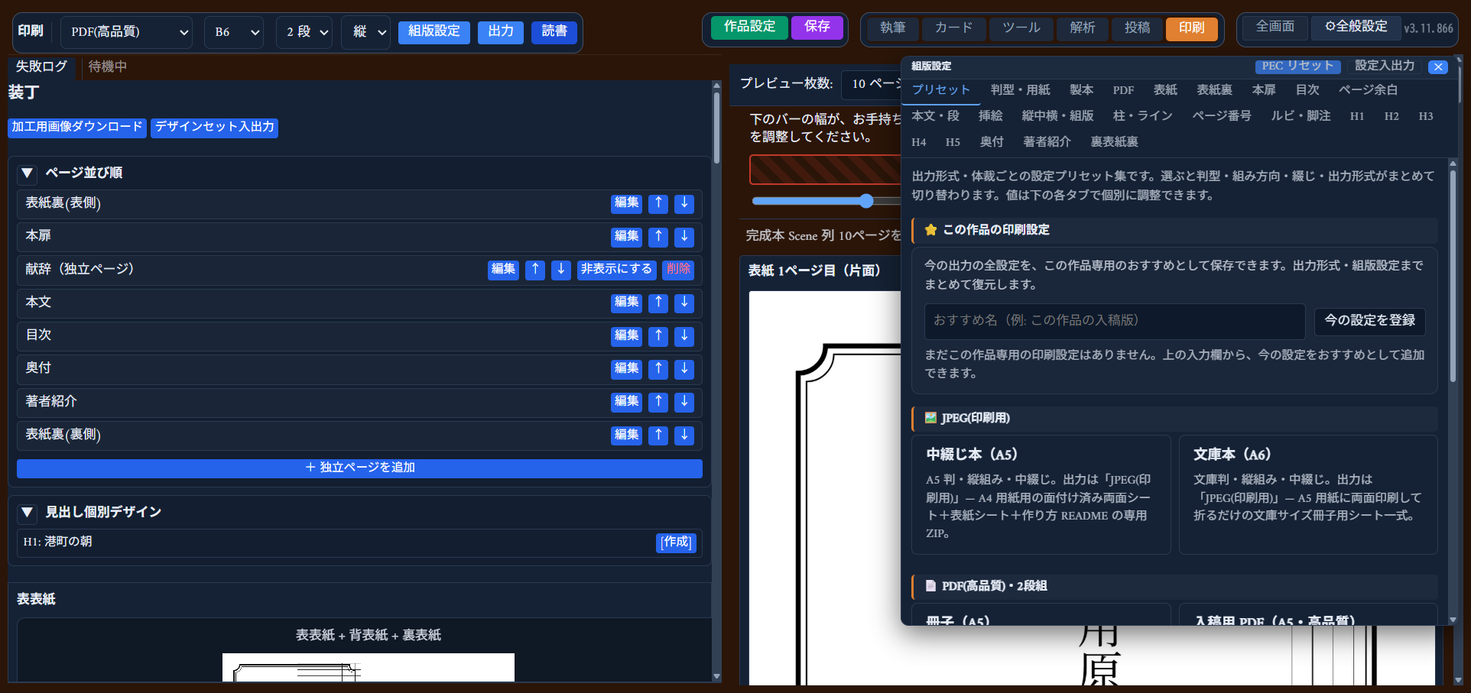Open the ページ余白 tab
Viewport: 1471px width, 693px height.
[x=1368, y=90]
